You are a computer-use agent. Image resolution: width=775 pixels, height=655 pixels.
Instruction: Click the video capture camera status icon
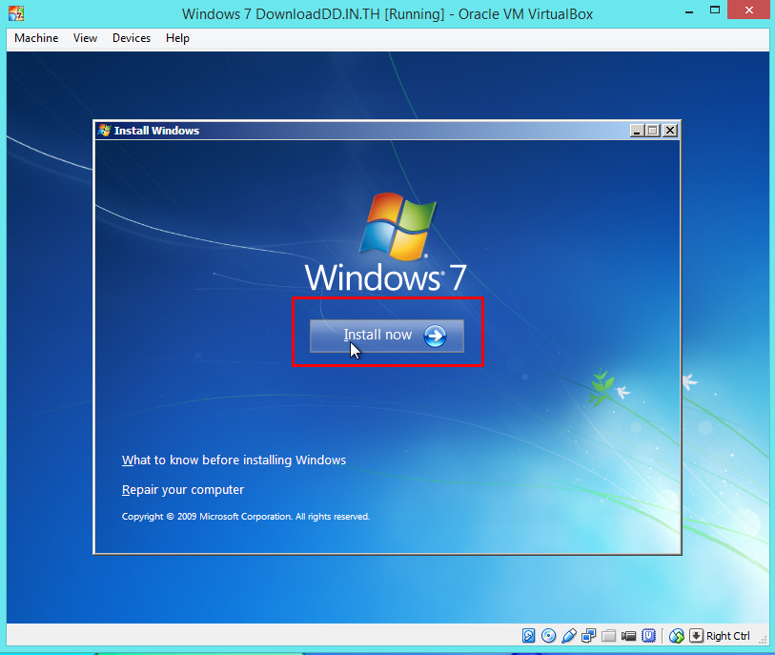pyautogui.click(x=629, y=636)
